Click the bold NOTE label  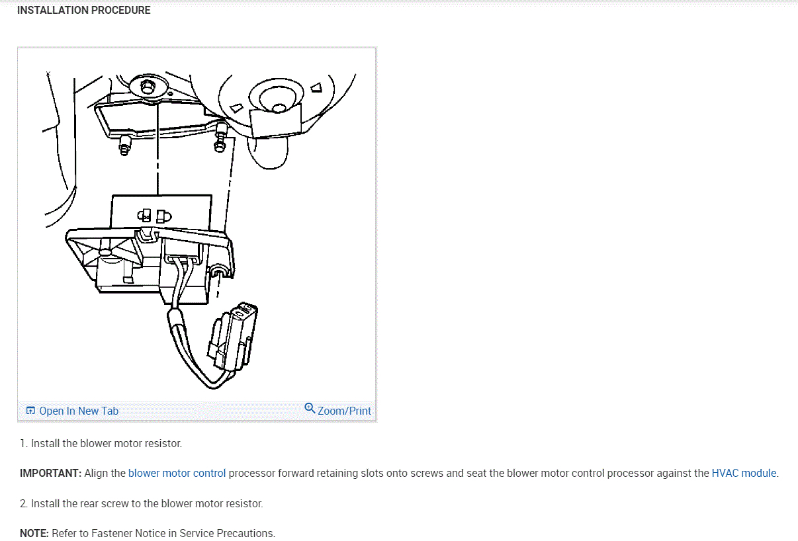point(34,533)
